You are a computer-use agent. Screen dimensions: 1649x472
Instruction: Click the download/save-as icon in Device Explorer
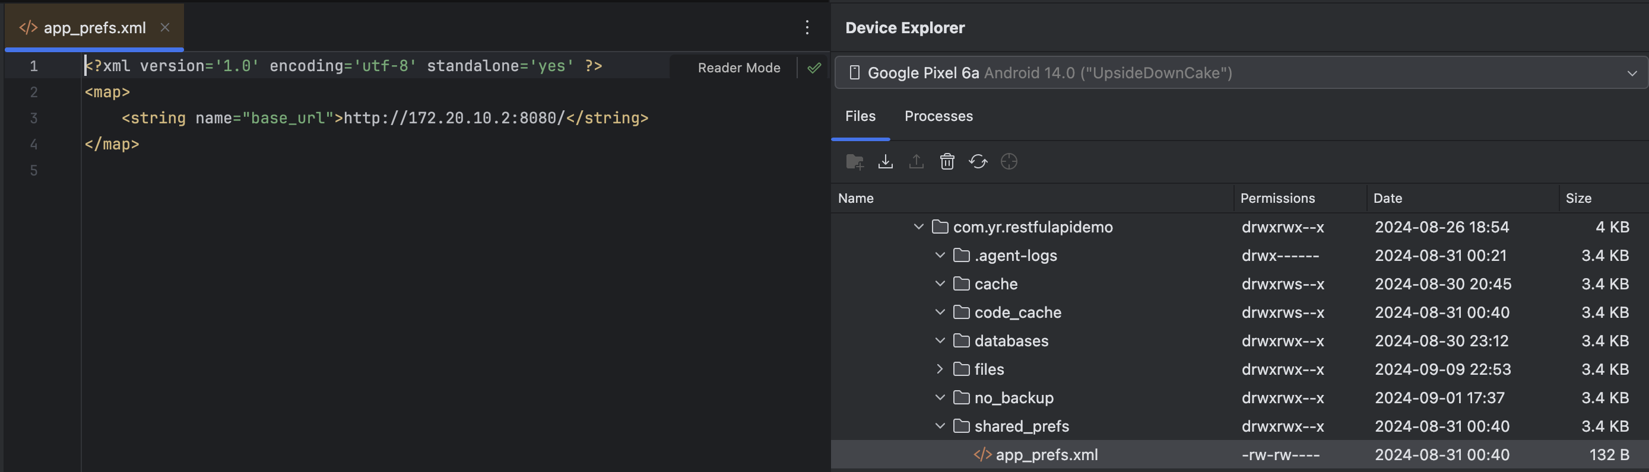885,162
